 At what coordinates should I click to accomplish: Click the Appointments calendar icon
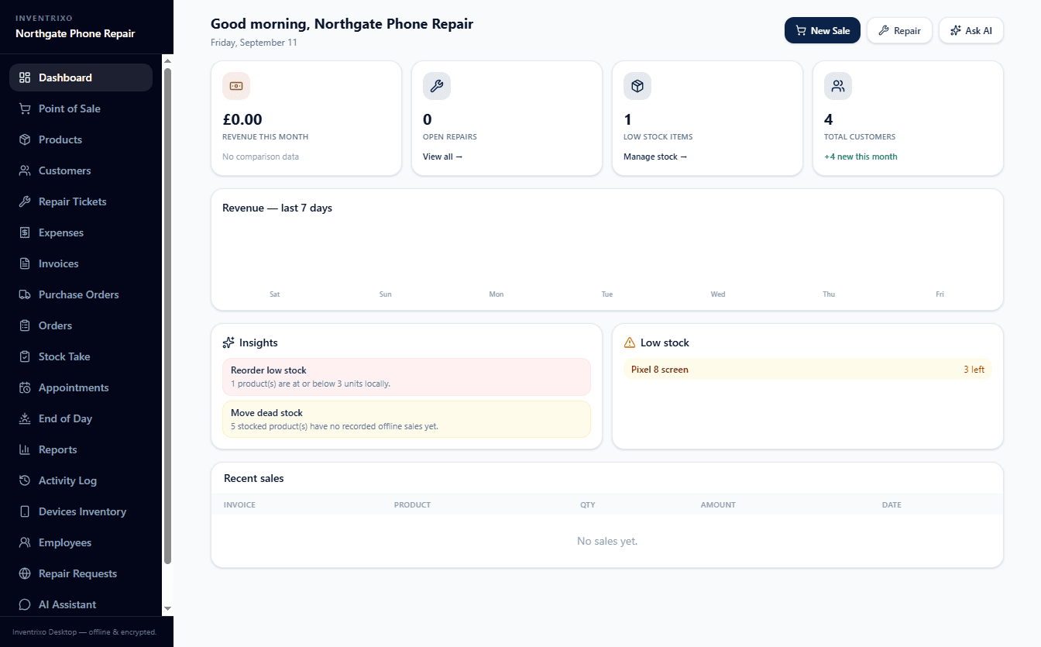point(25,387)
